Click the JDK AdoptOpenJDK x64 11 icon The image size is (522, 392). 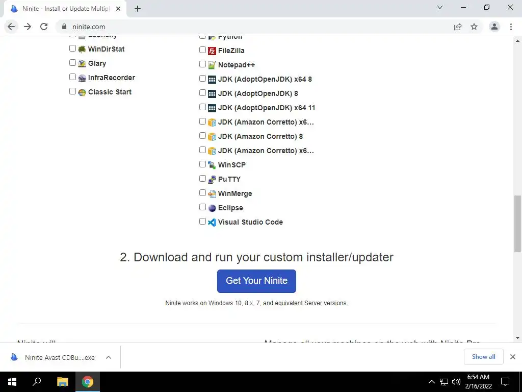point(212,108)
